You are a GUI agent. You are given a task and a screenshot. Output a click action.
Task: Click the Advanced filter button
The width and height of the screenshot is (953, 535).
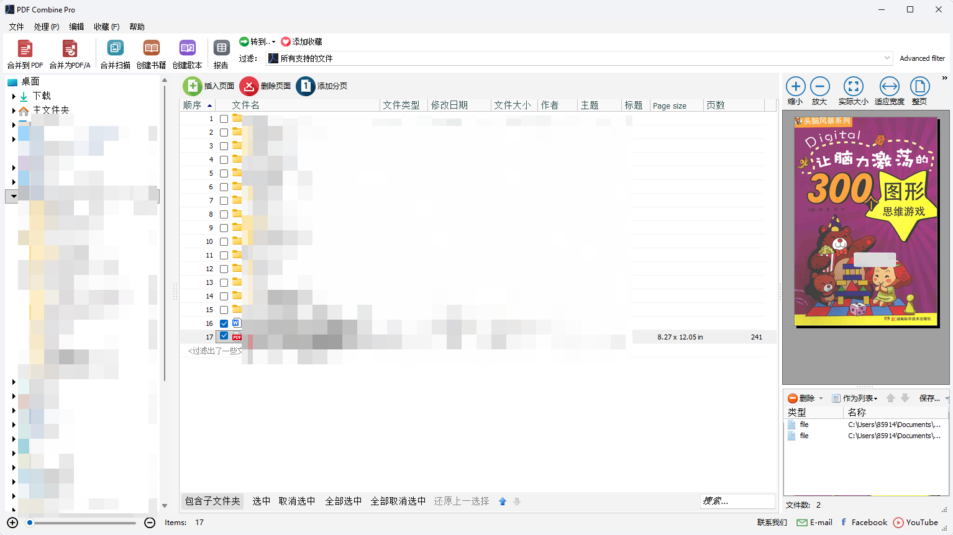922,58
